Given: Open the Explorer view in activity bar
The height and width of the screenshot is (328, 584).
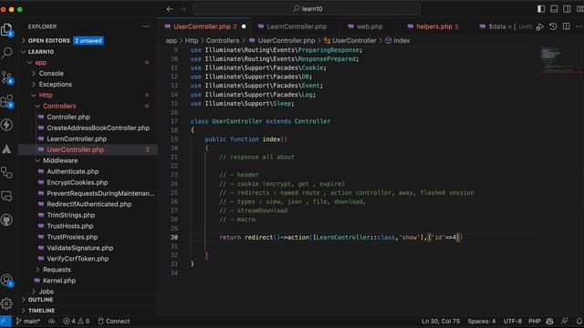Looking at the screenshot, I should pyautogui.click(x=6, y=30).
